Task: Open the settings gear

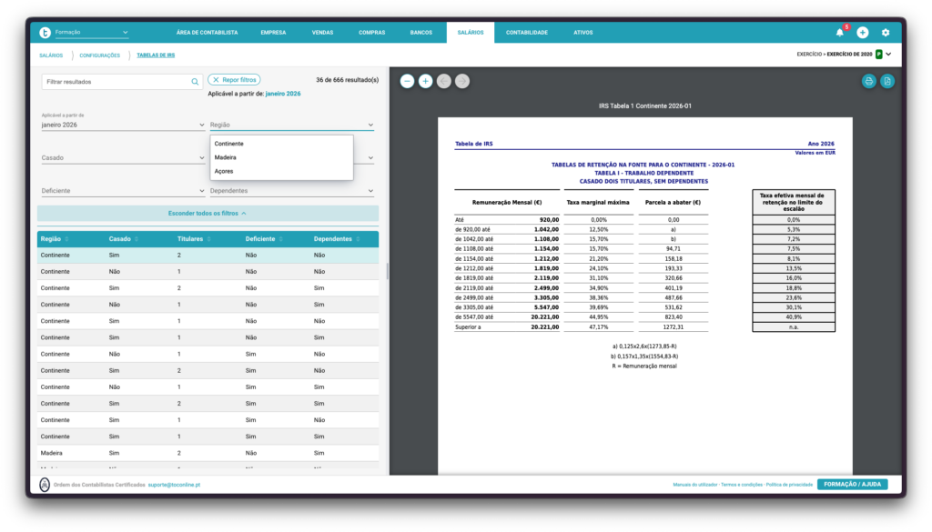Action: point(886,33)
